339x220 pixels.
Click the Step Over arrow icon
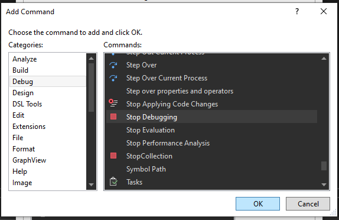(x=113, y=65)
